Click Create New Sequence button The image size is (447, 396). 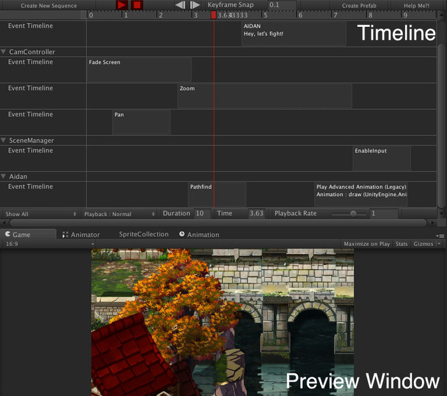tap(49, 5)
